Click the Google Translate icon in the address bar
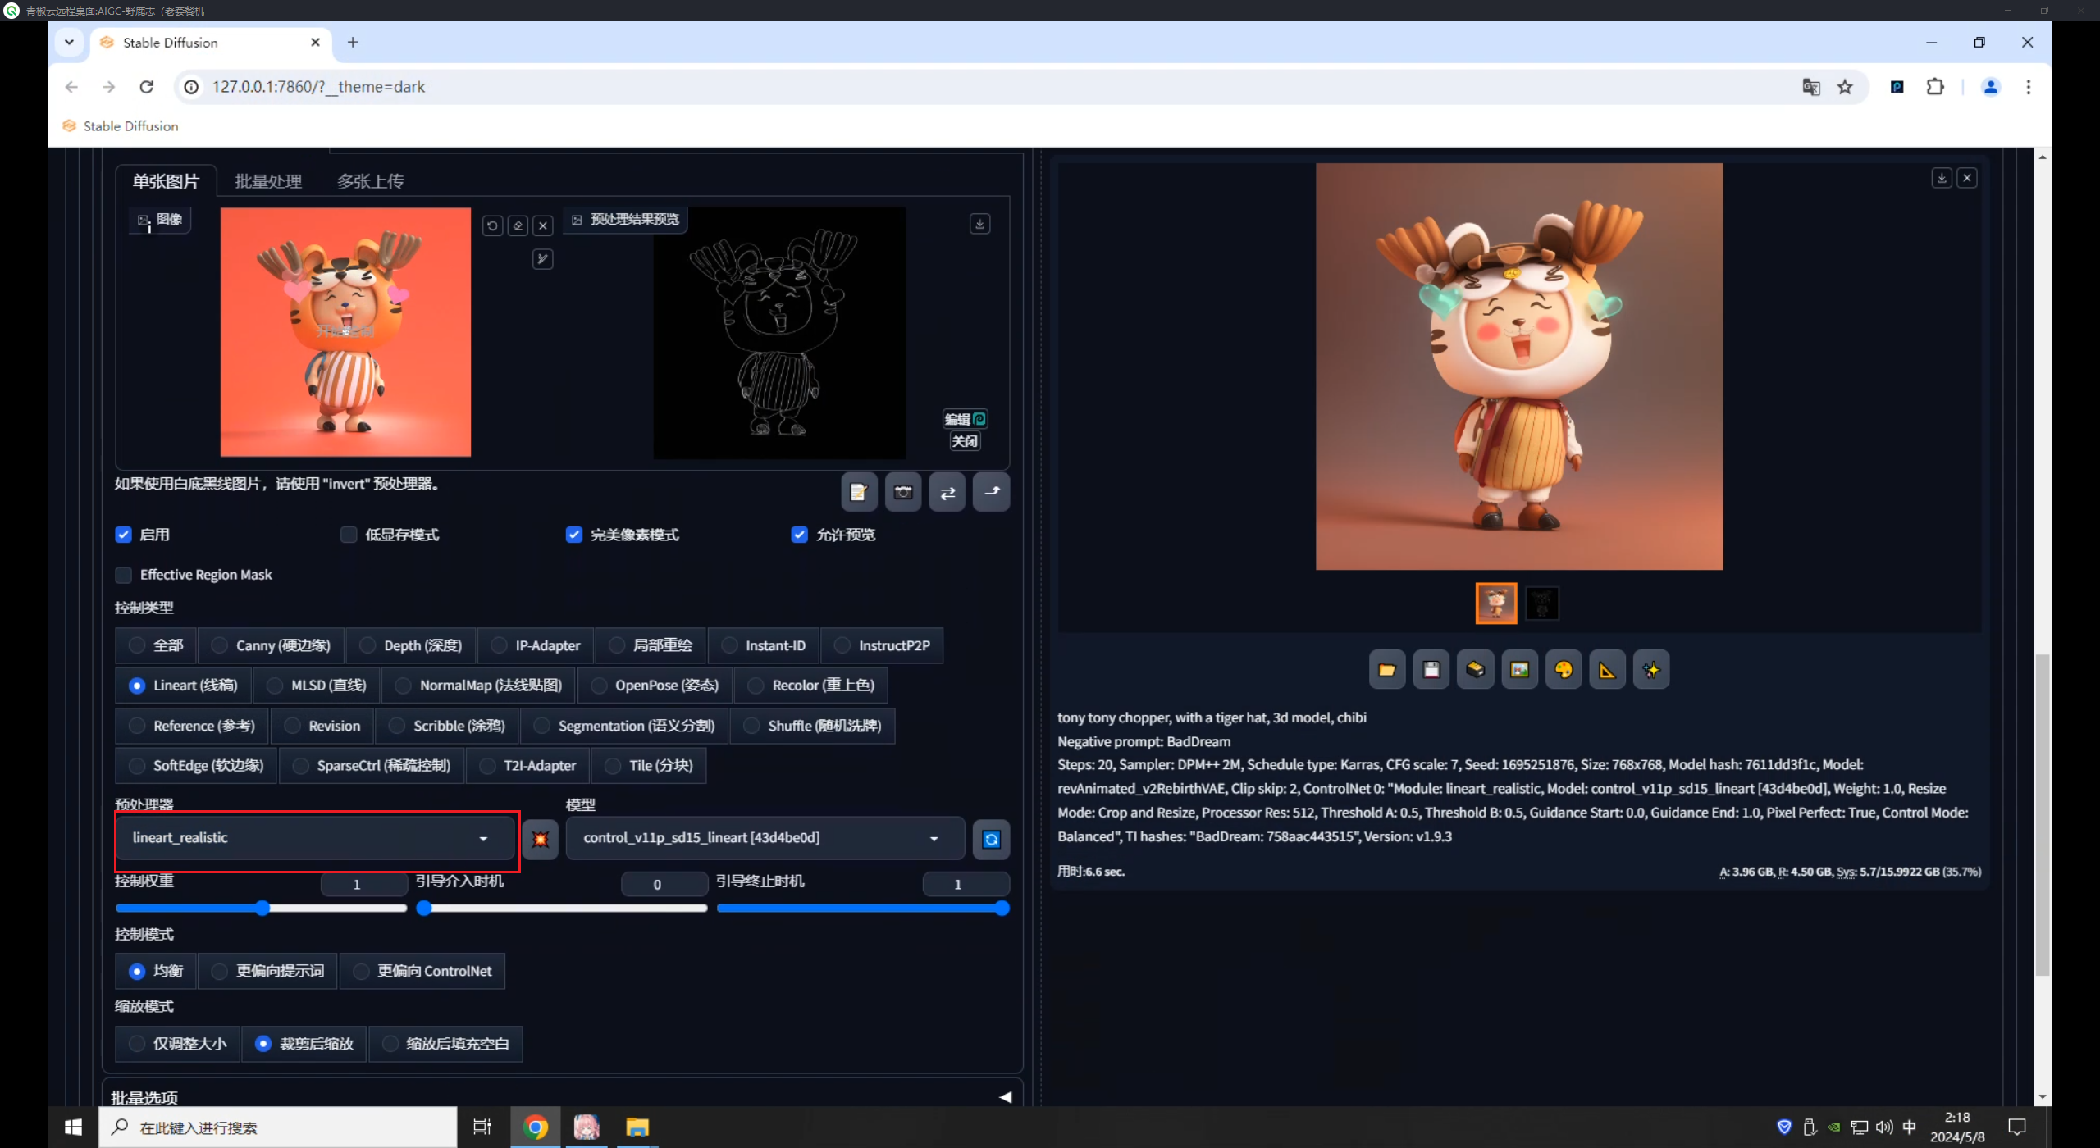 click(x=1811, y=87)
